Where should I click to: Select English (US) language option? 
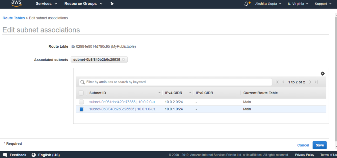[49, 155]
